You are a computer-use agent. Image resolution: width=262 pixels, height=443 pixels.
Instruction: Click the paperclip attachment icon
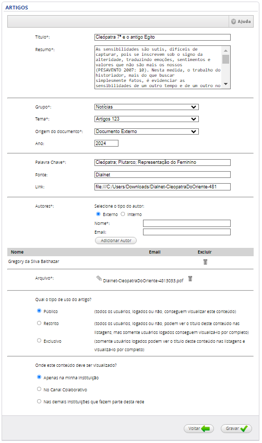tap(99, 279)
